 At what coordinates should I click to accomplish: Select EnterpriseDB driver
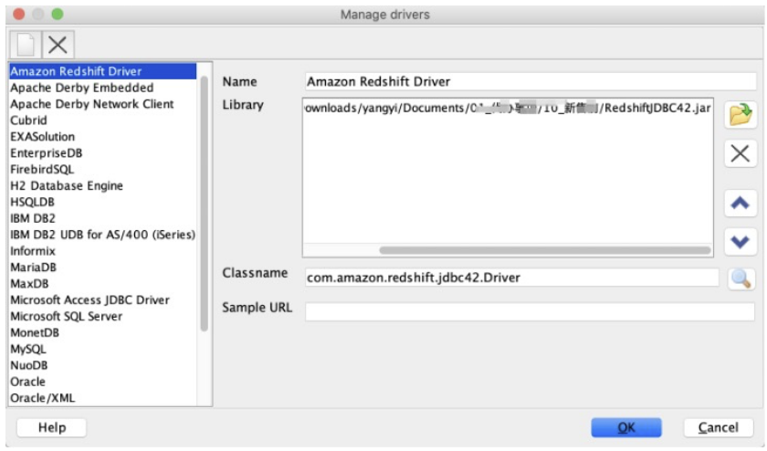point(102,153)
